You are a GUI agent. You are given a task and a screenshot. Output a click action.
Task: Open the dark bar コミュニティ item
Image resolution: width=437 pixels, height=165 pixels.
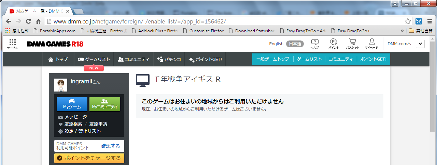pos(133,59)
